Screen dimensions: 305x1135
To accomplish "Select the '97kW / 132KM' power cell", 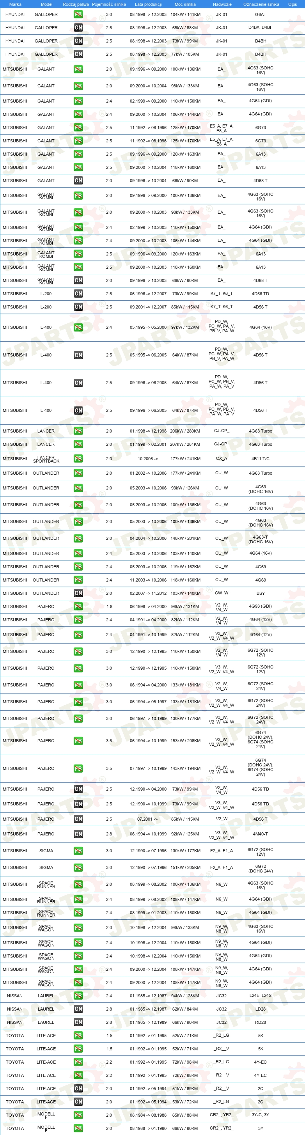I will tap(185, 327).
